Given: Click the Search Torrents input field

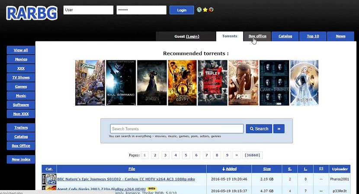Looking at the screenshot, I should click(176, 129).
